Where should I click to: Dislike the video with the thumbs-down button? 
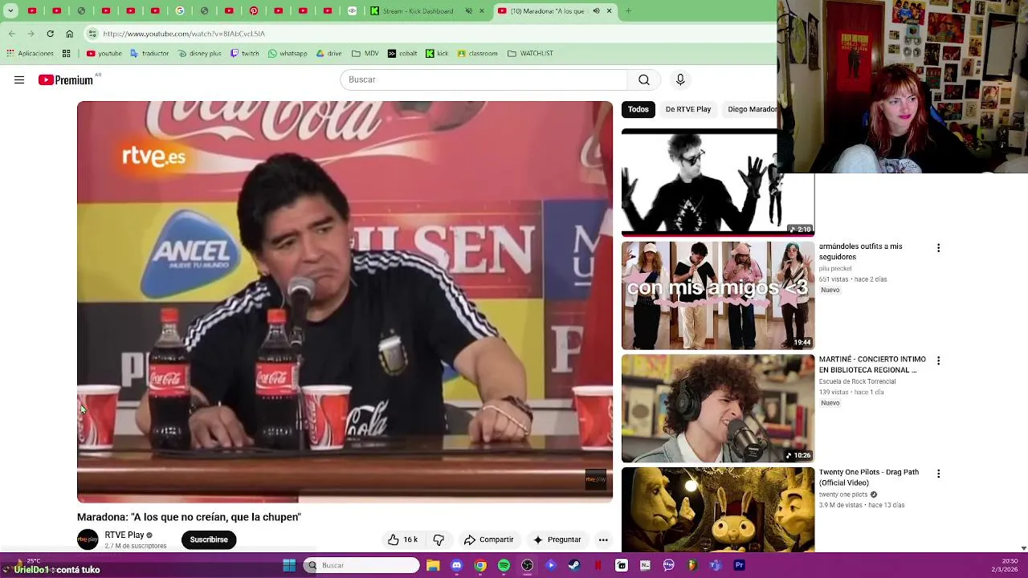(439, 539)
